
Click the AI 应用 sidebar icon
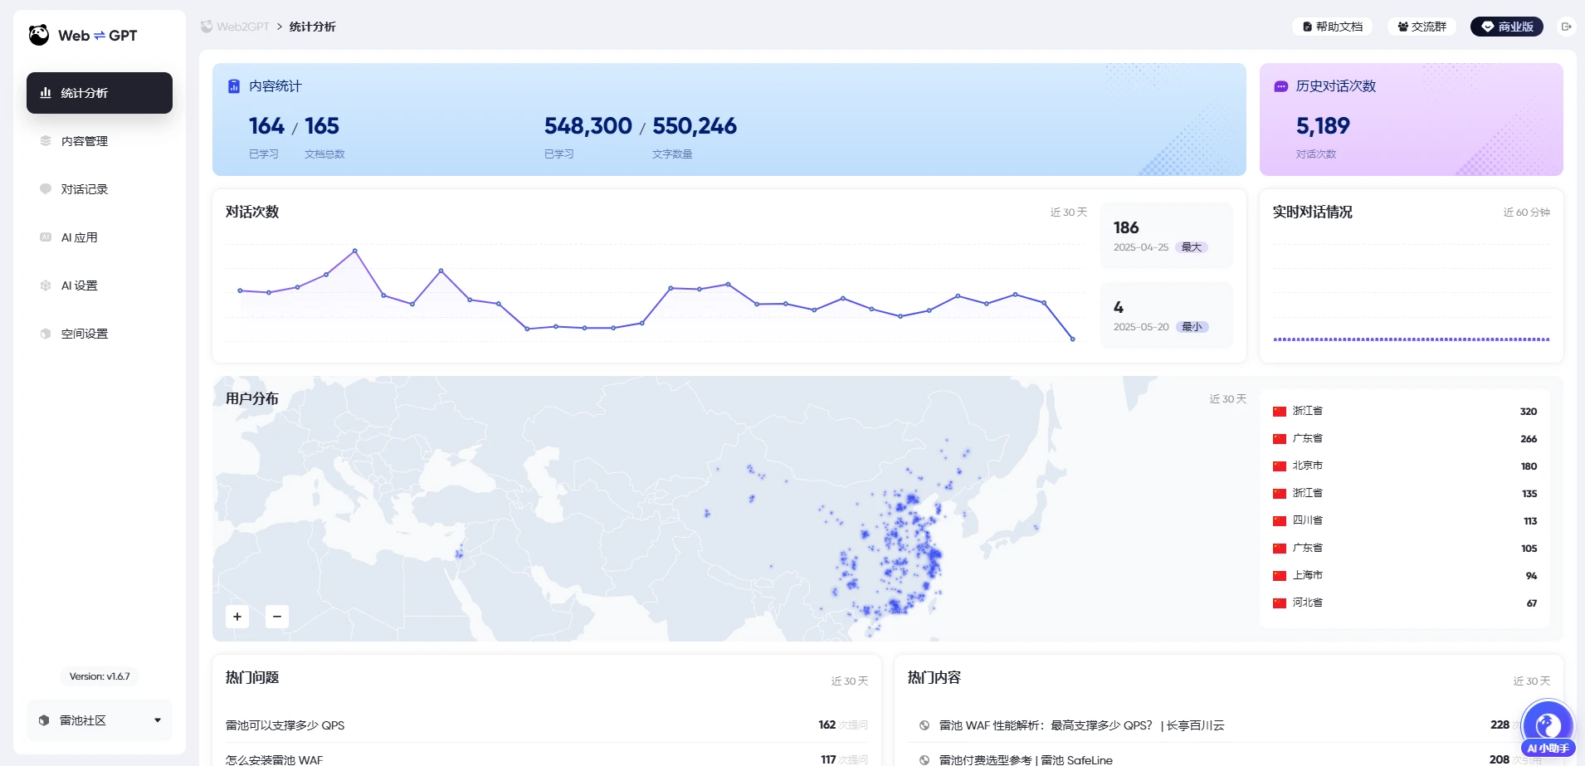tap(46, 237)
